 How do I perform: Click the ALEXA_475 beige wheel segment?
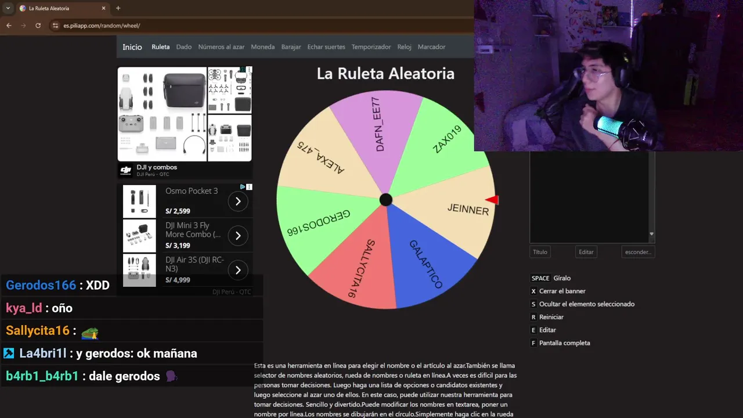322,157
